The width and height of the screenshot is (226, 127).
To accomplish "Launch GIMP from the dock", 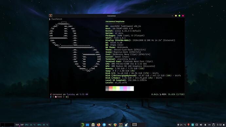I will pyautogui.click(x=110, y=125).
